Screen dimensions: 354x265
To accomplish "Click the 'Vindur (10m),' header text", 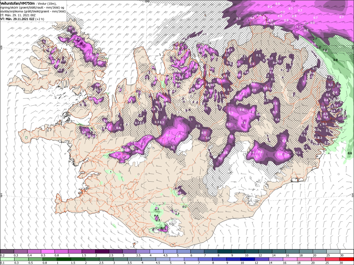I will click(x=46, y=3).
